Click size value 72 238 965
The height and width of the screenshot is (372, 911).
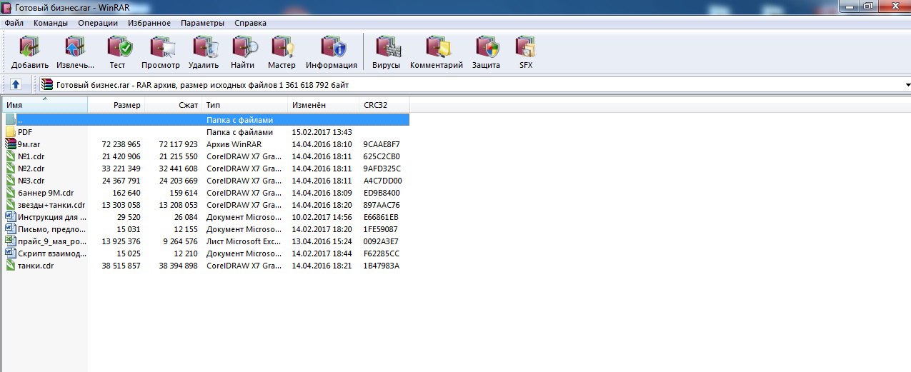(121, 144)
